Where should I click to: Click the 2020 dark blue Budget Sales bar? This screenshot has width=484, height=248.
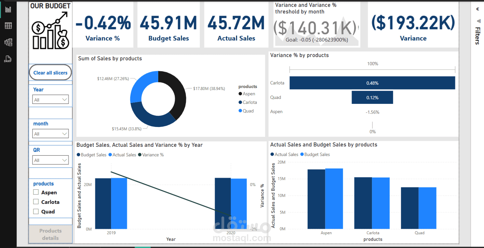pos(223,203)
